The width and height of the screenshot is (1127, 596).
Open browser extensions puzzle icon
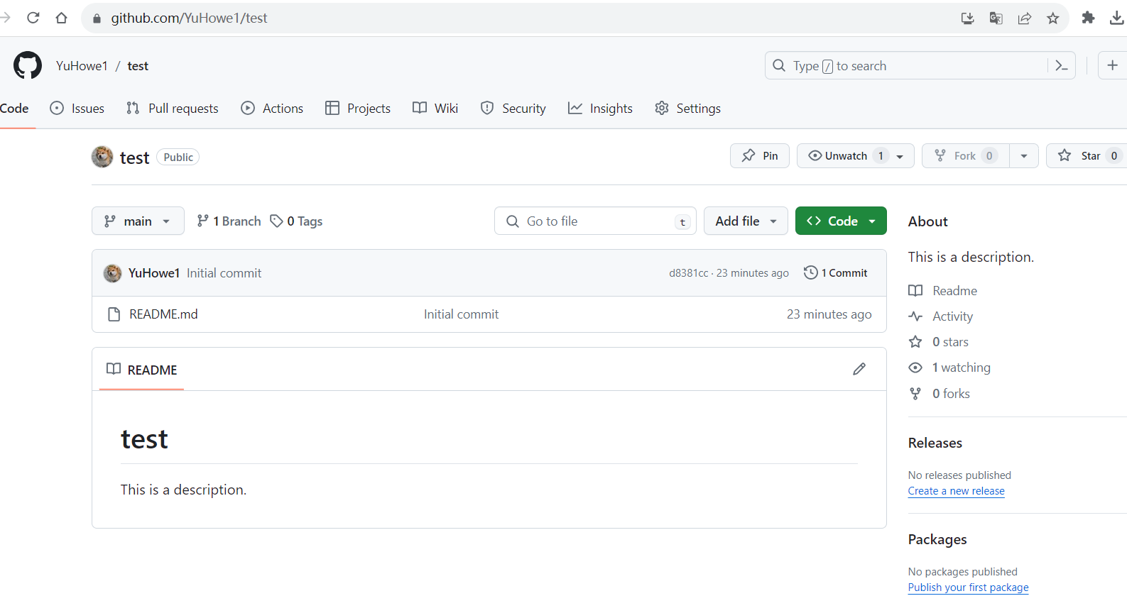tap(1088, 18)
